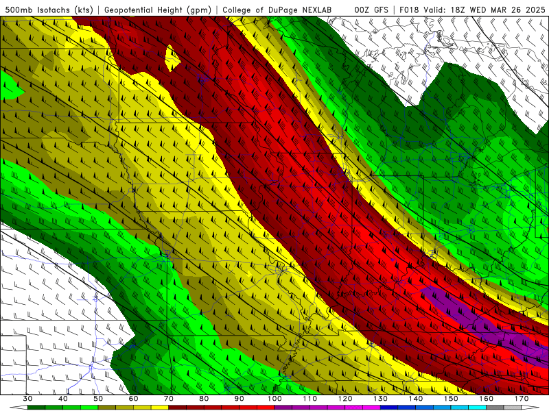Select the dark blue swatch starting at 130
The width and height of the screenshot is (549, 411).
click(389, 408)
